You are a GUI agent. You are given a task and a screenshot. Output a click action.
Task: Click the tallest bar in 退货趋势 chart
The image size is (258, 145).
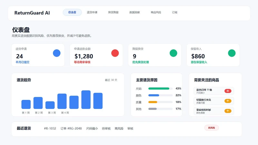tap(86, 100)
